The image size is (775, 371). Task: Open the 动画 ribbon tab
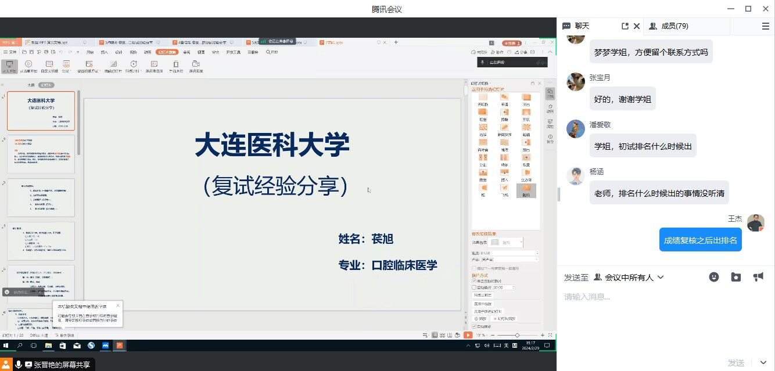[x=148, y=52]
